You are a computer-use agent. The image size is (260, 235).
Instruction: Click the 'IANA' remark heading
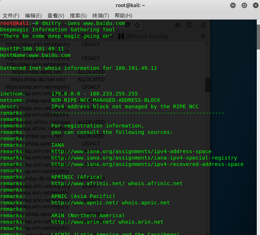pos(58,145)
